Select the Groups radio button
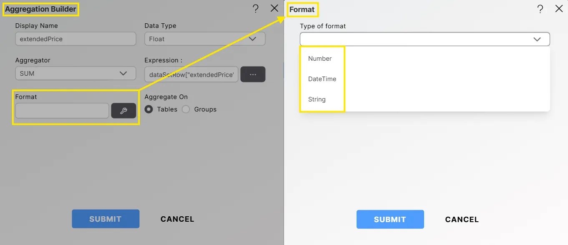Screen dimensions: 568x245 [x=186, y=109]
